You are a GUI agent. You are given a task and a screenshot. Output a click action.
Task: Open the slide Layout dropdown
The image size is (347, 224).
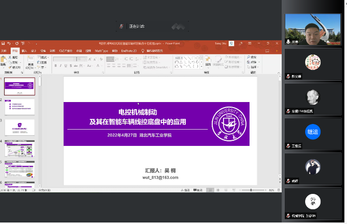click(42, 57)
